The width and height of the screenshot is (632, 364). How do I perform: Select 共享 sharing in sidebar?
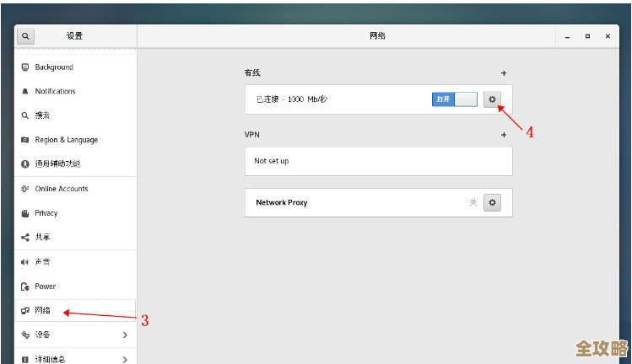tap(42, 238)
